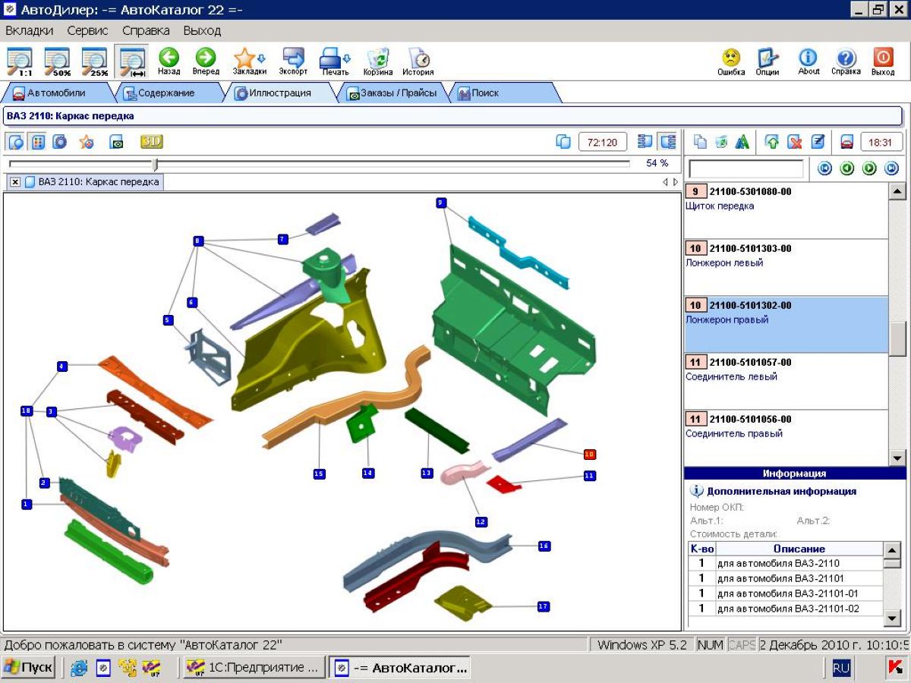Screen dimensions: 911x683
Task: Click the RU language indicator in tray
Action: point(841,668)
